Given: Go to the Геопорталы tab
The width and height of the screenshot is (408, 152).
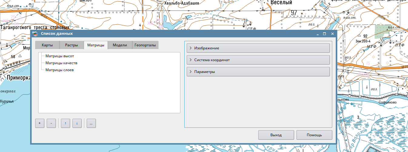Looking at the screenshot, I should pos(145,45).
